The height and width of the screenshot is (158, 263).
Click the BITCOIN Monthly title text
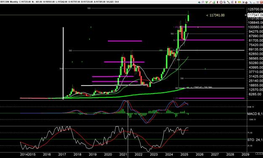click(x=9, y=2)
